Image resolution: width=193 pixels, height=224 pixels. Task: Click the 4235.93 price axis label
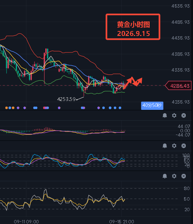pyautogui.click(x=181, y=102)
